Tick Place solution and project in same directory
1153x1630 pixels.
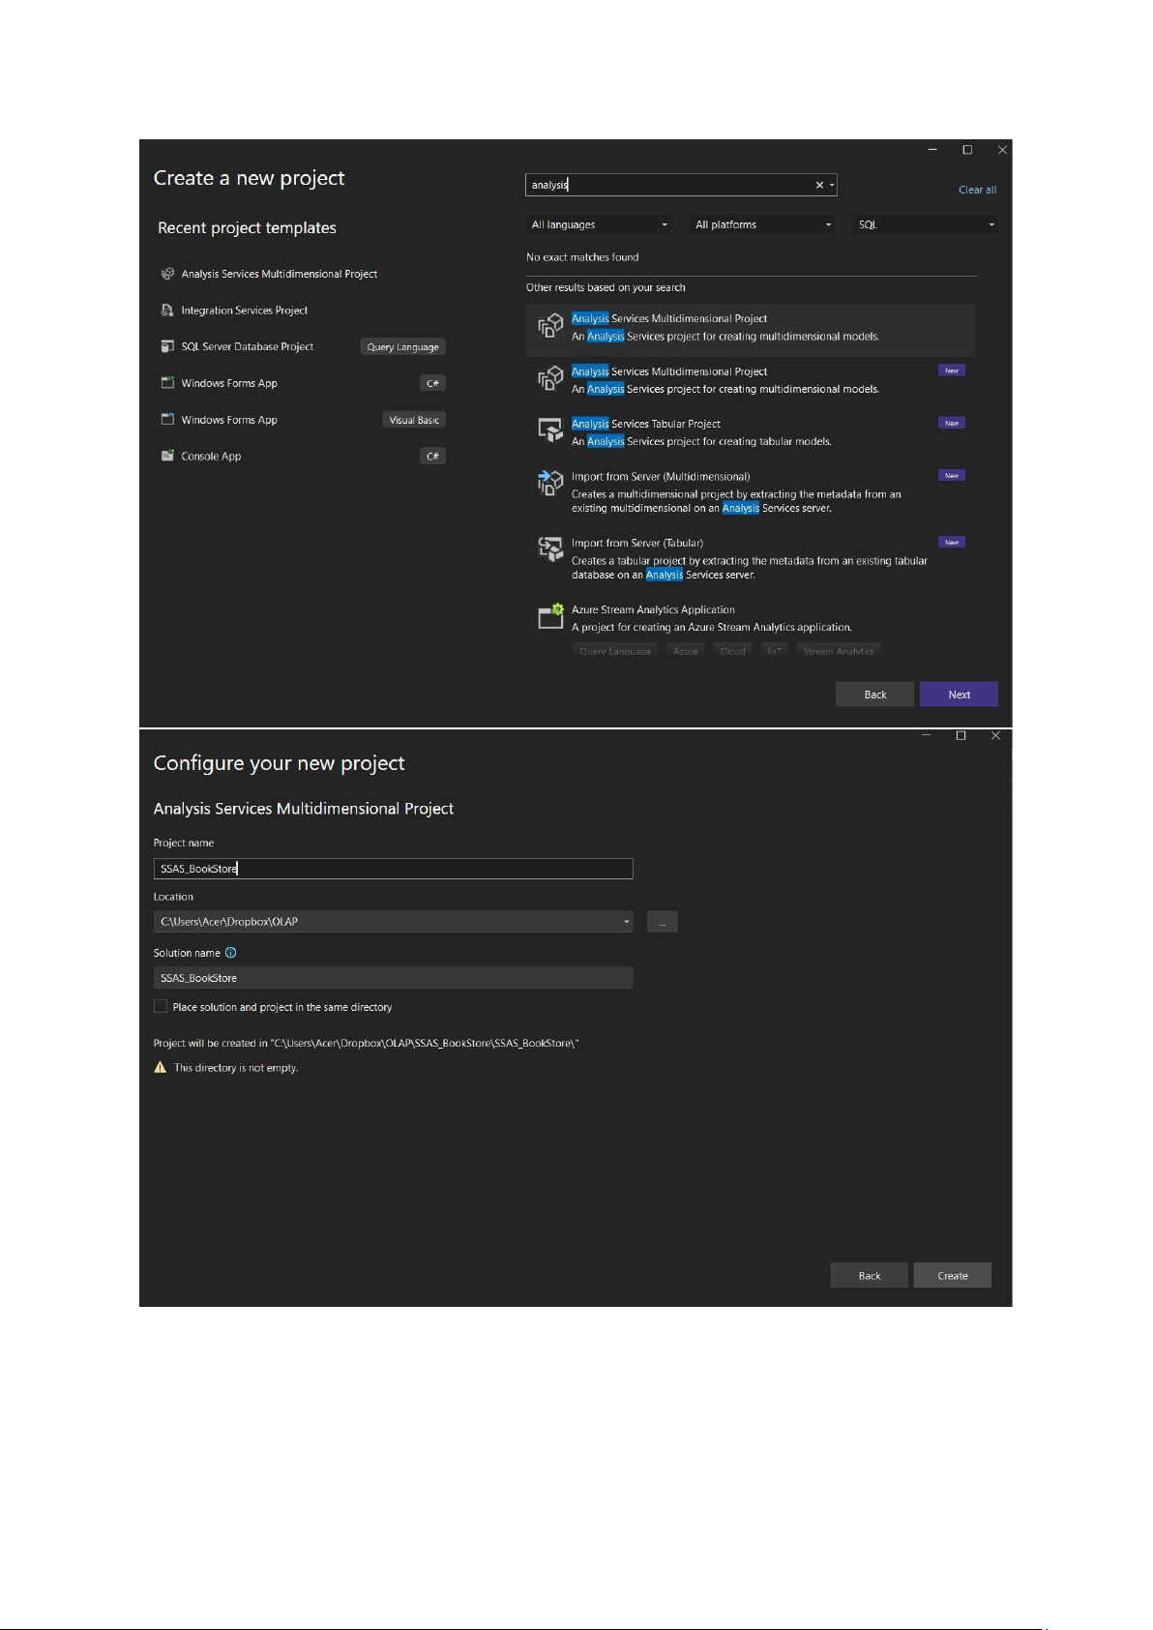point(161,1007)
